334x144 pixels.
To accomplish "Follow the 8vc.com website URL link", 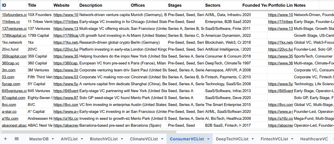I will pyautogui.click(x=66, y=105).
